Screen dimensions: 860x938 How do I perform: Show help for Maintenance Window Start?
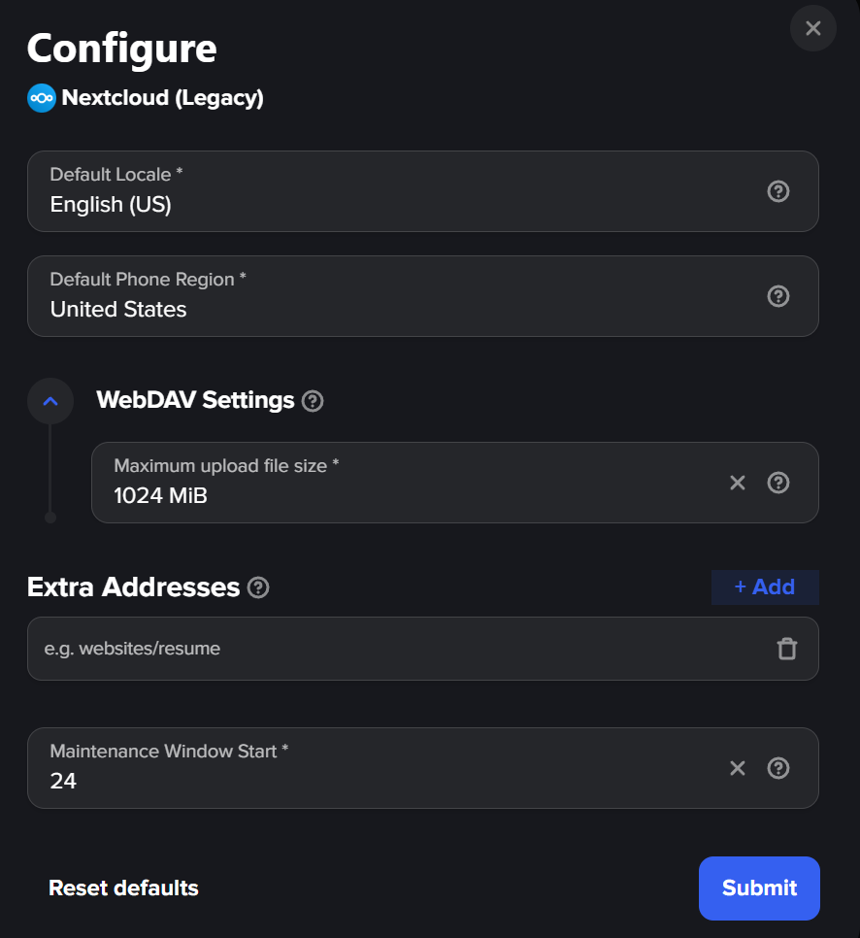click(777, 768)
